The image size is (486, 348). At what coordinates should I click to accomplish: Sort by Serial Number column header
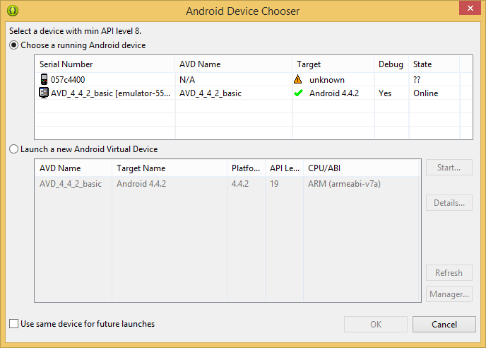tap(66, 64)
